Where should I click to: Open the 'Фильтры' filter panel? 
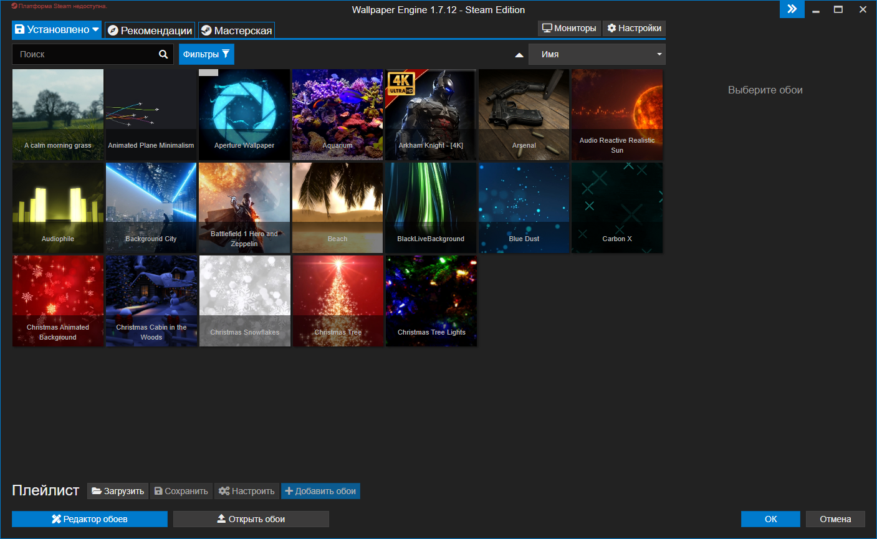206,54
